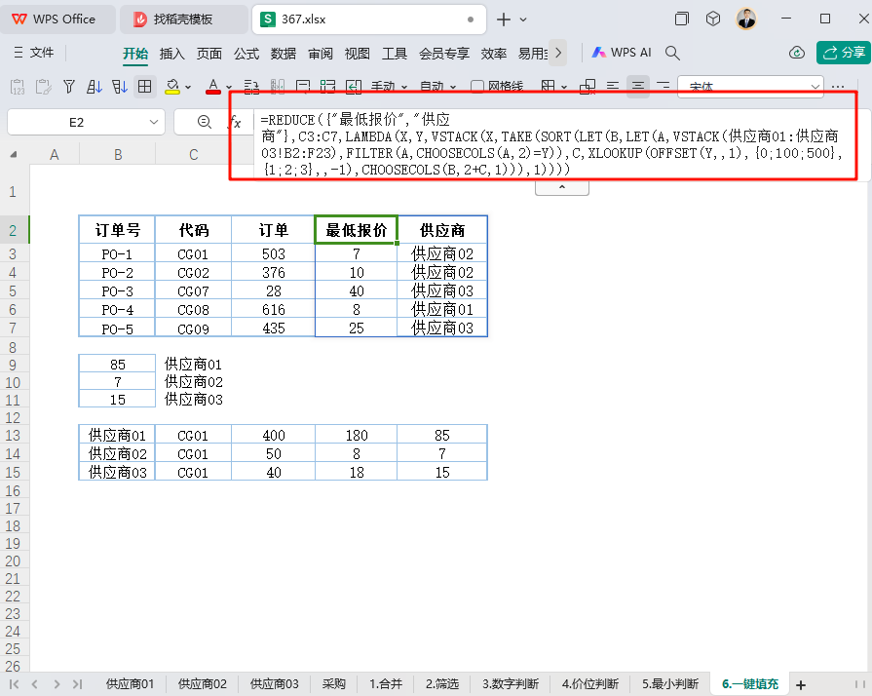Open fill color dropdown arrow
The height and width of the screenshot is (696, 872).
pyautogui.click(x=188, y=88)
